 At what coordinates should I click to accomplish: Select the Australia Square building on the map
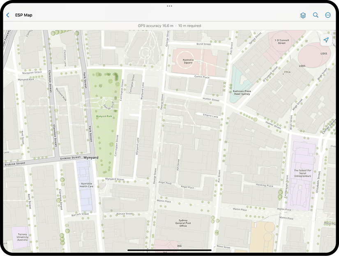click(x=187, y=60)
